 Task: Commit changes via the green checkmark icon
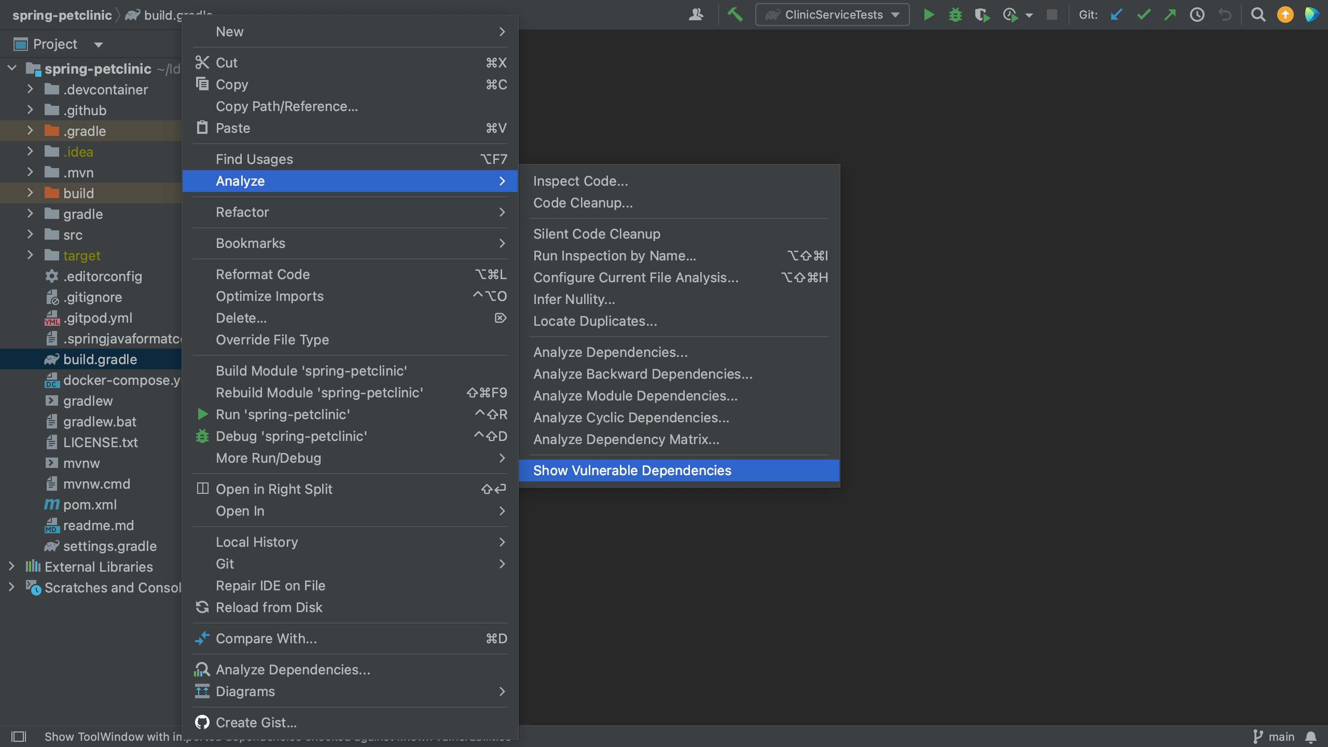pyautogui.click(x=1143, y=15)
